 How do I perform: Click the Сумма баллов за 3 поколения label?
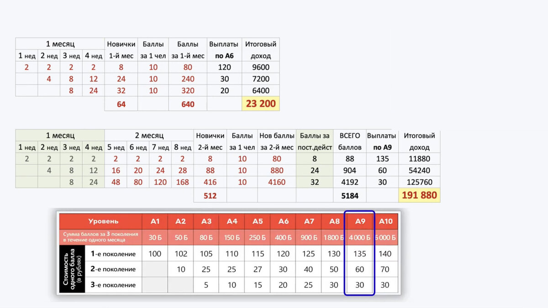click(x=100, y=237)
